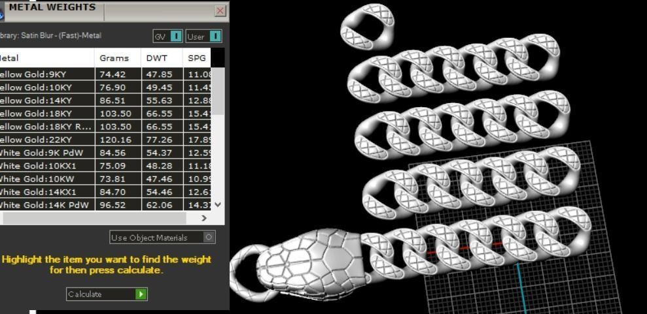Screen dimensions: 647x314
Task: Select the White Gold:10KW row
Action: 105,179
